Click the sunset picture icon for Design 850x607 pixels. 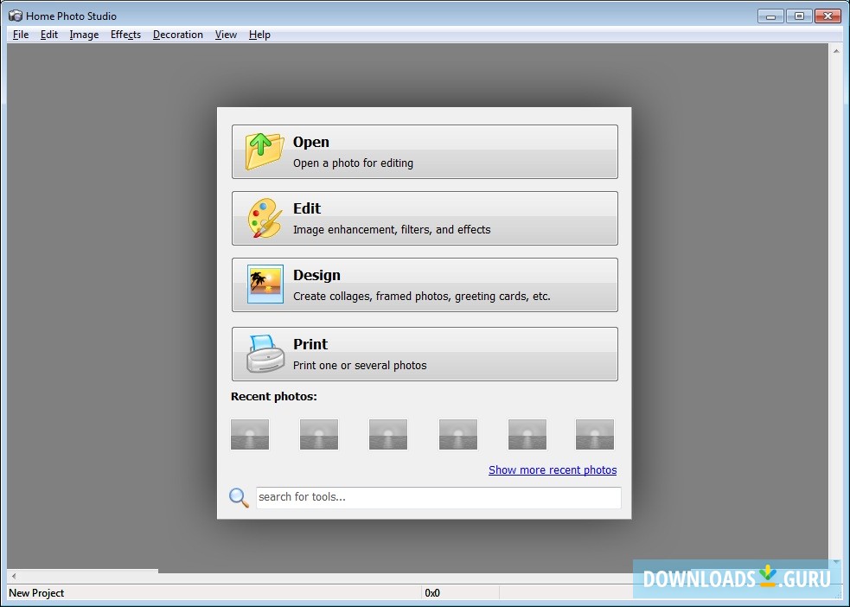(x=265, y=284)
